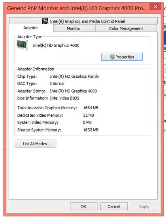Click the 1664 MB total graphics memory value
This screenshot has height=219, width=166.
pos(91,108)
